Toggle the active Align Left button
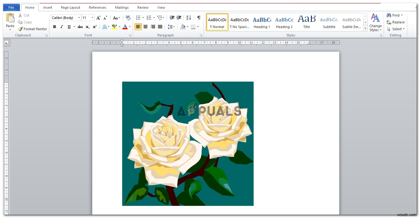420x218 pixels. [x=138, y=27]
